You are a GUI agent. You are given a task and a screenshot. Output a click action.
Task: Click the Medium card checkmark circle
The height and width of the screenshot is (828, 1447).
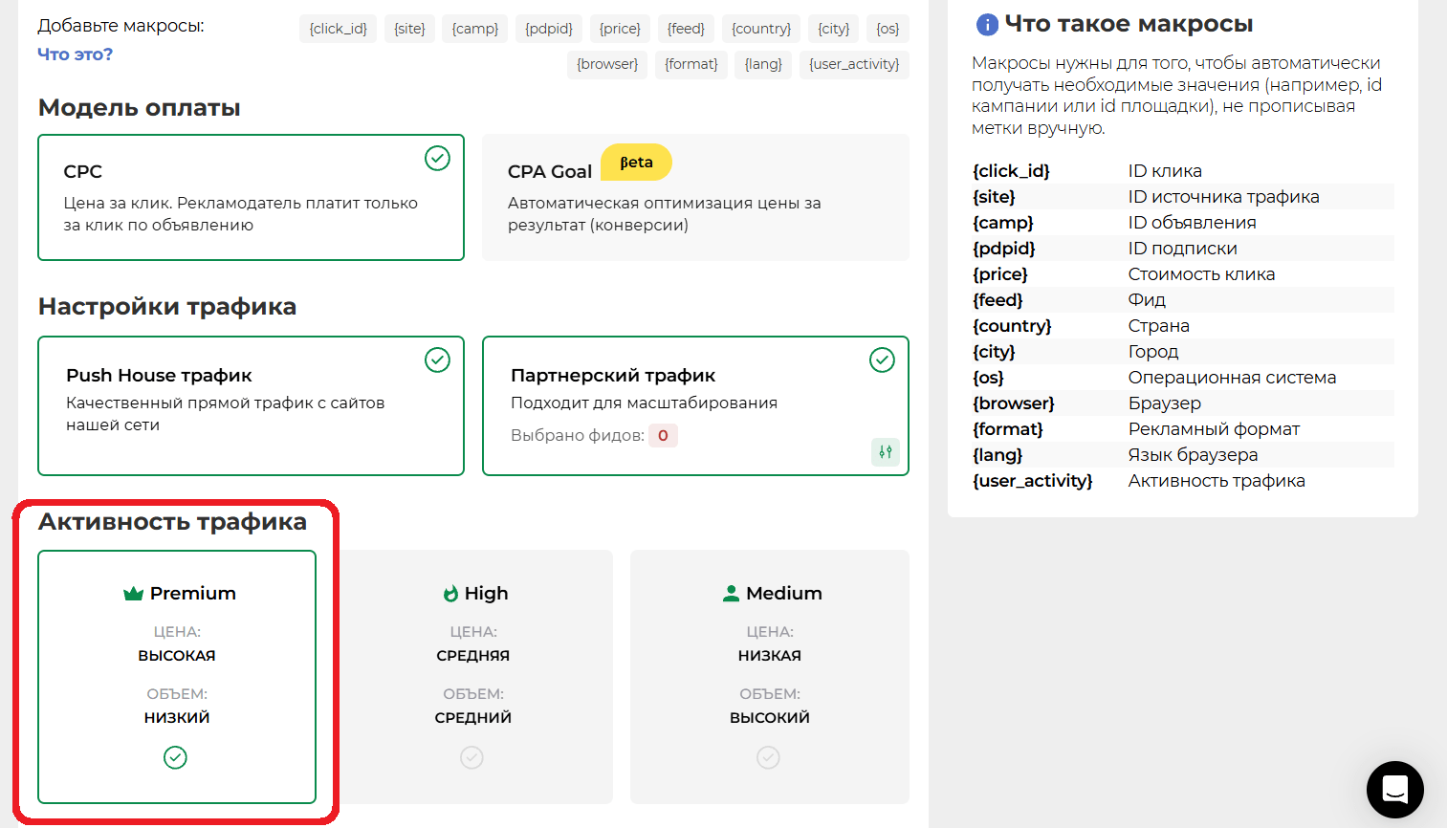tap(768, 757)
